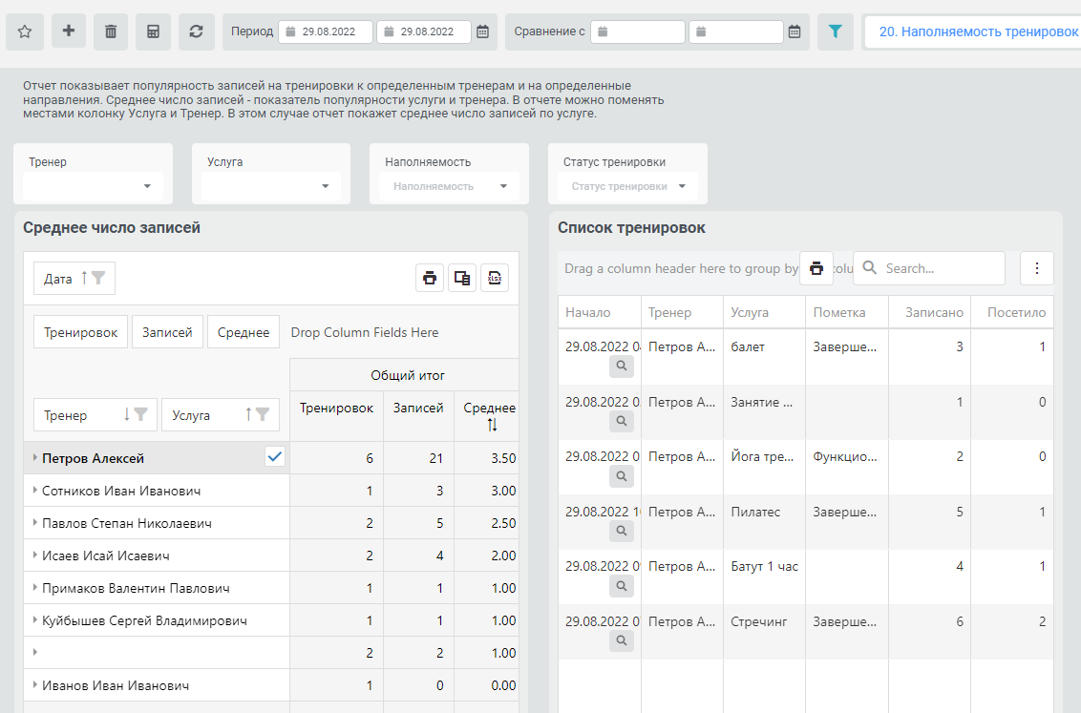This screenshot has width=1081, height=713.
Task: Select the Записей data field chip
Action: pos(167,332)
